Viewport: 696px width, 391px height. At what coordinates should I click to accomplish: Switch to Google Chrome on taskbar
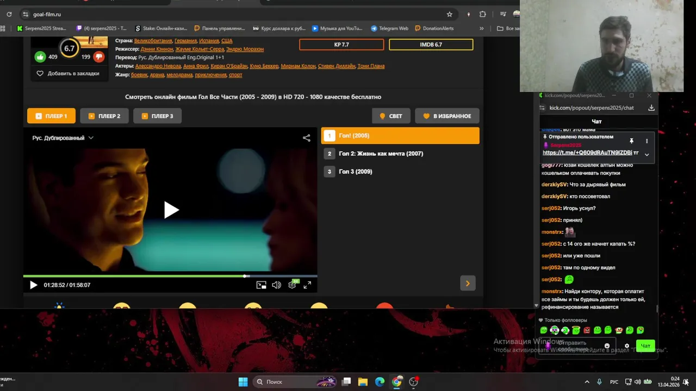tap(397, 382)
